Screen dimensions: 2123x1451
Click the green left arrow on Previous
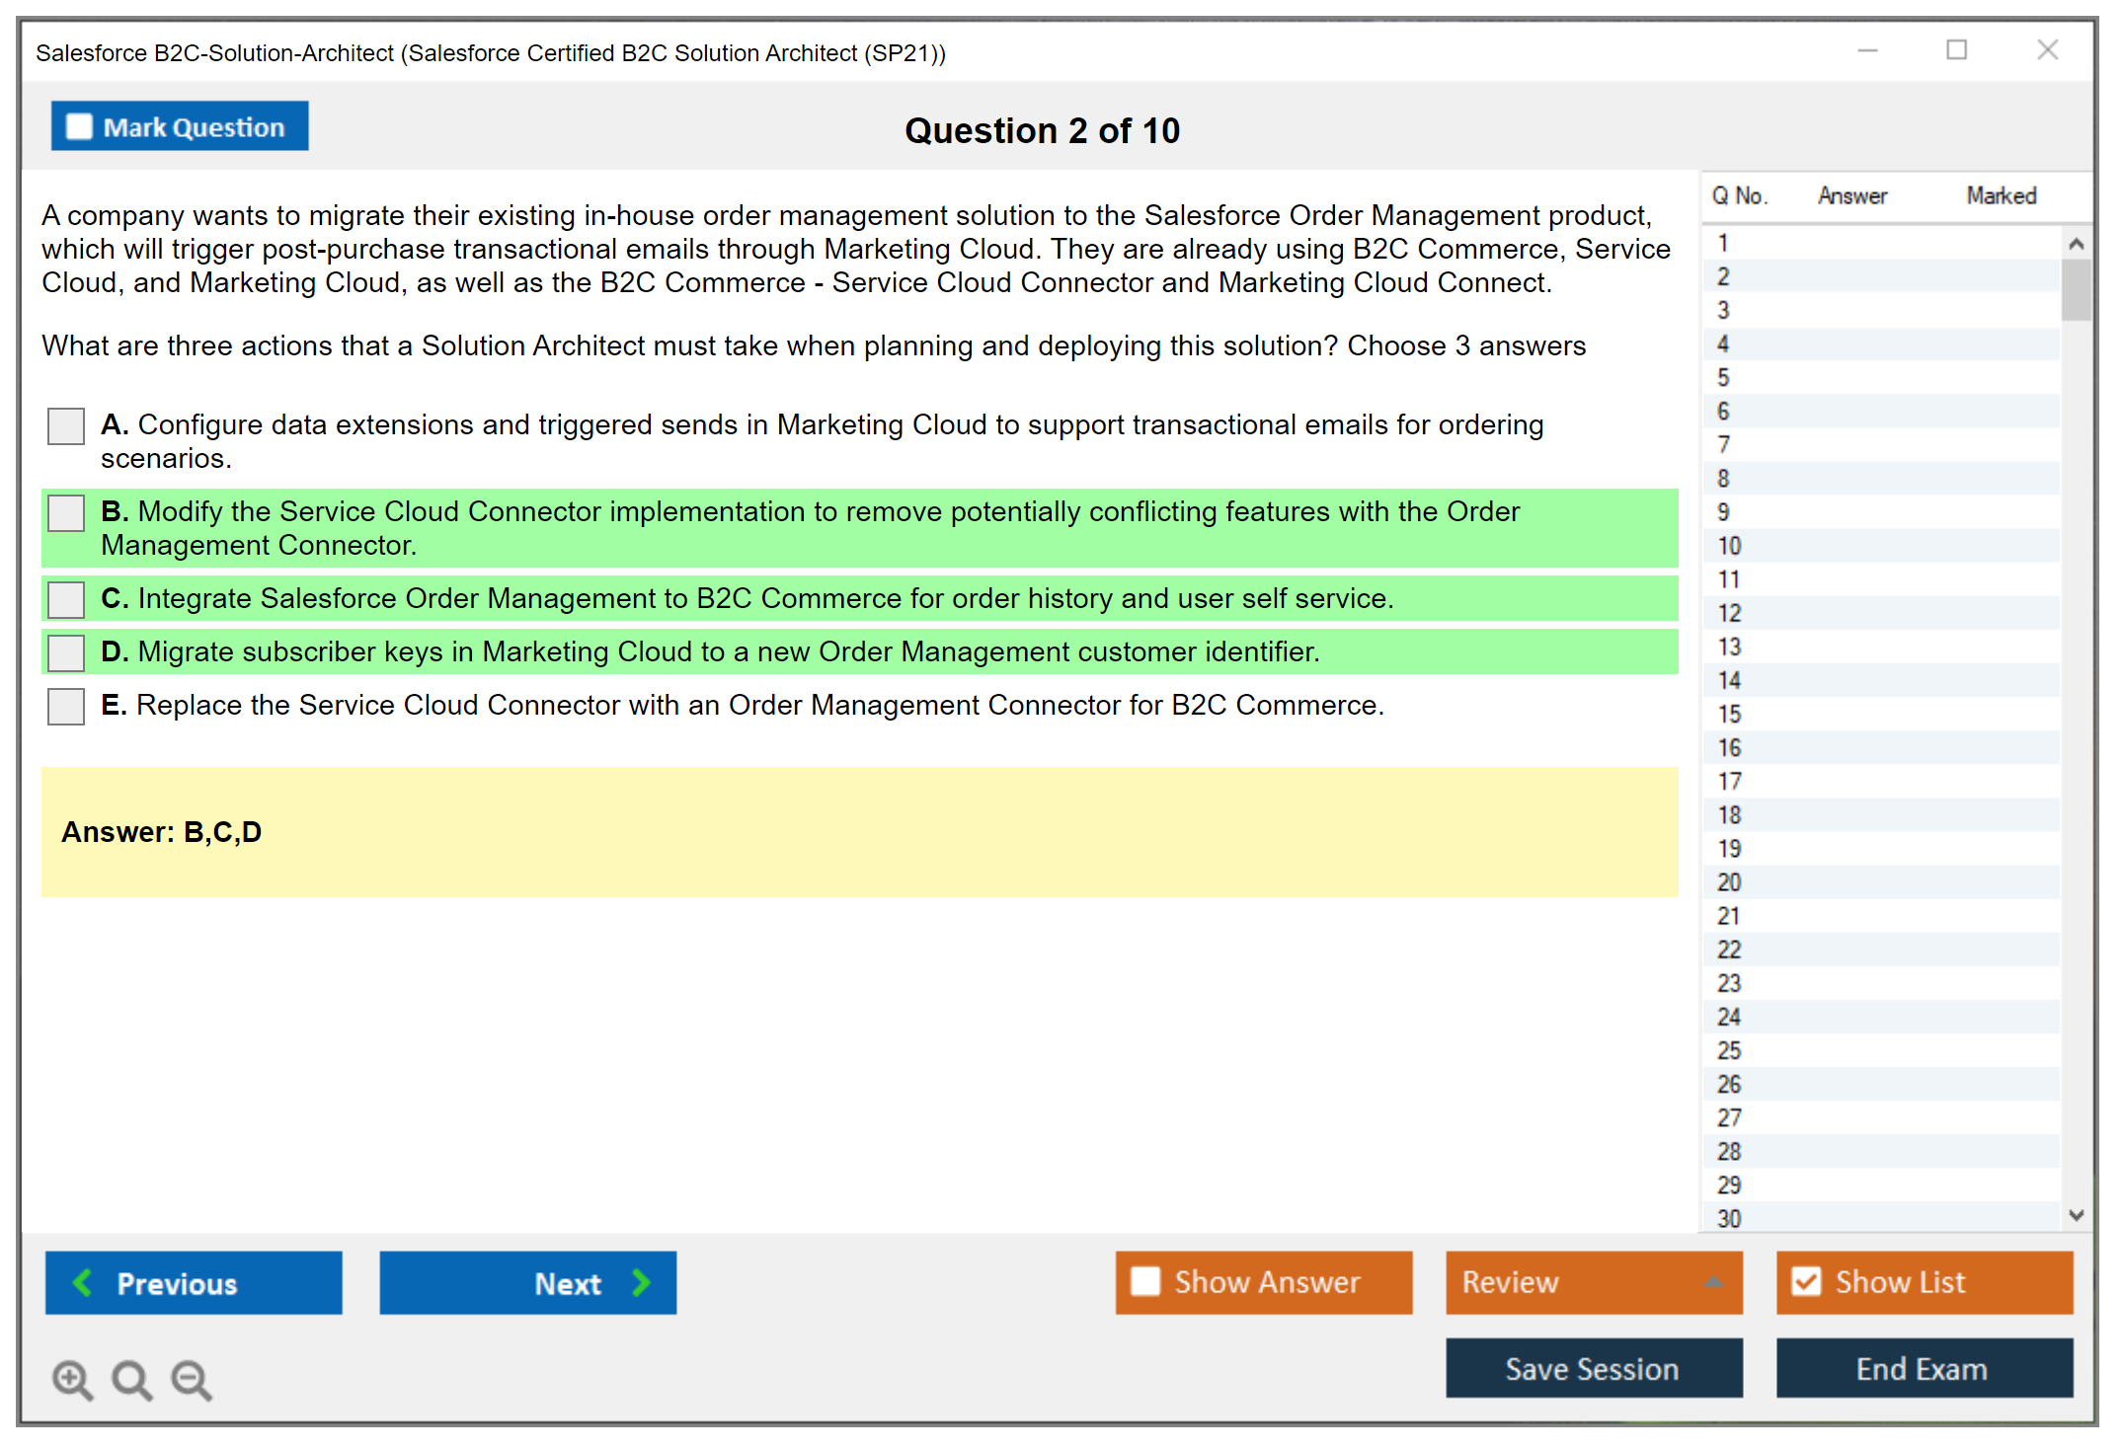tap(83, 1282)
